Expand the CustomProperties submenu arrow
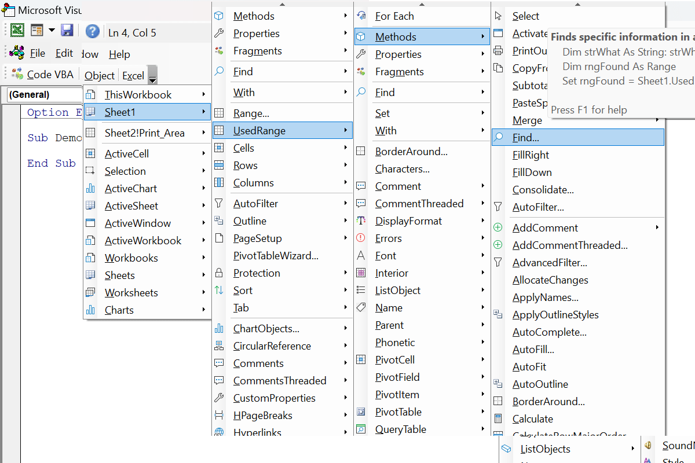The height and width of the screenshot is (463, 695). 346,398
